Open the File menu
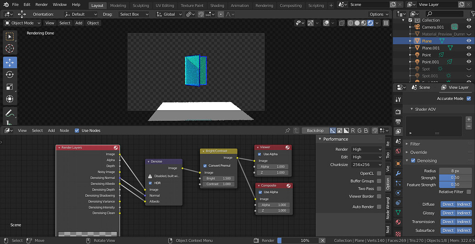475x244 pixels. [x=15, y=5]
